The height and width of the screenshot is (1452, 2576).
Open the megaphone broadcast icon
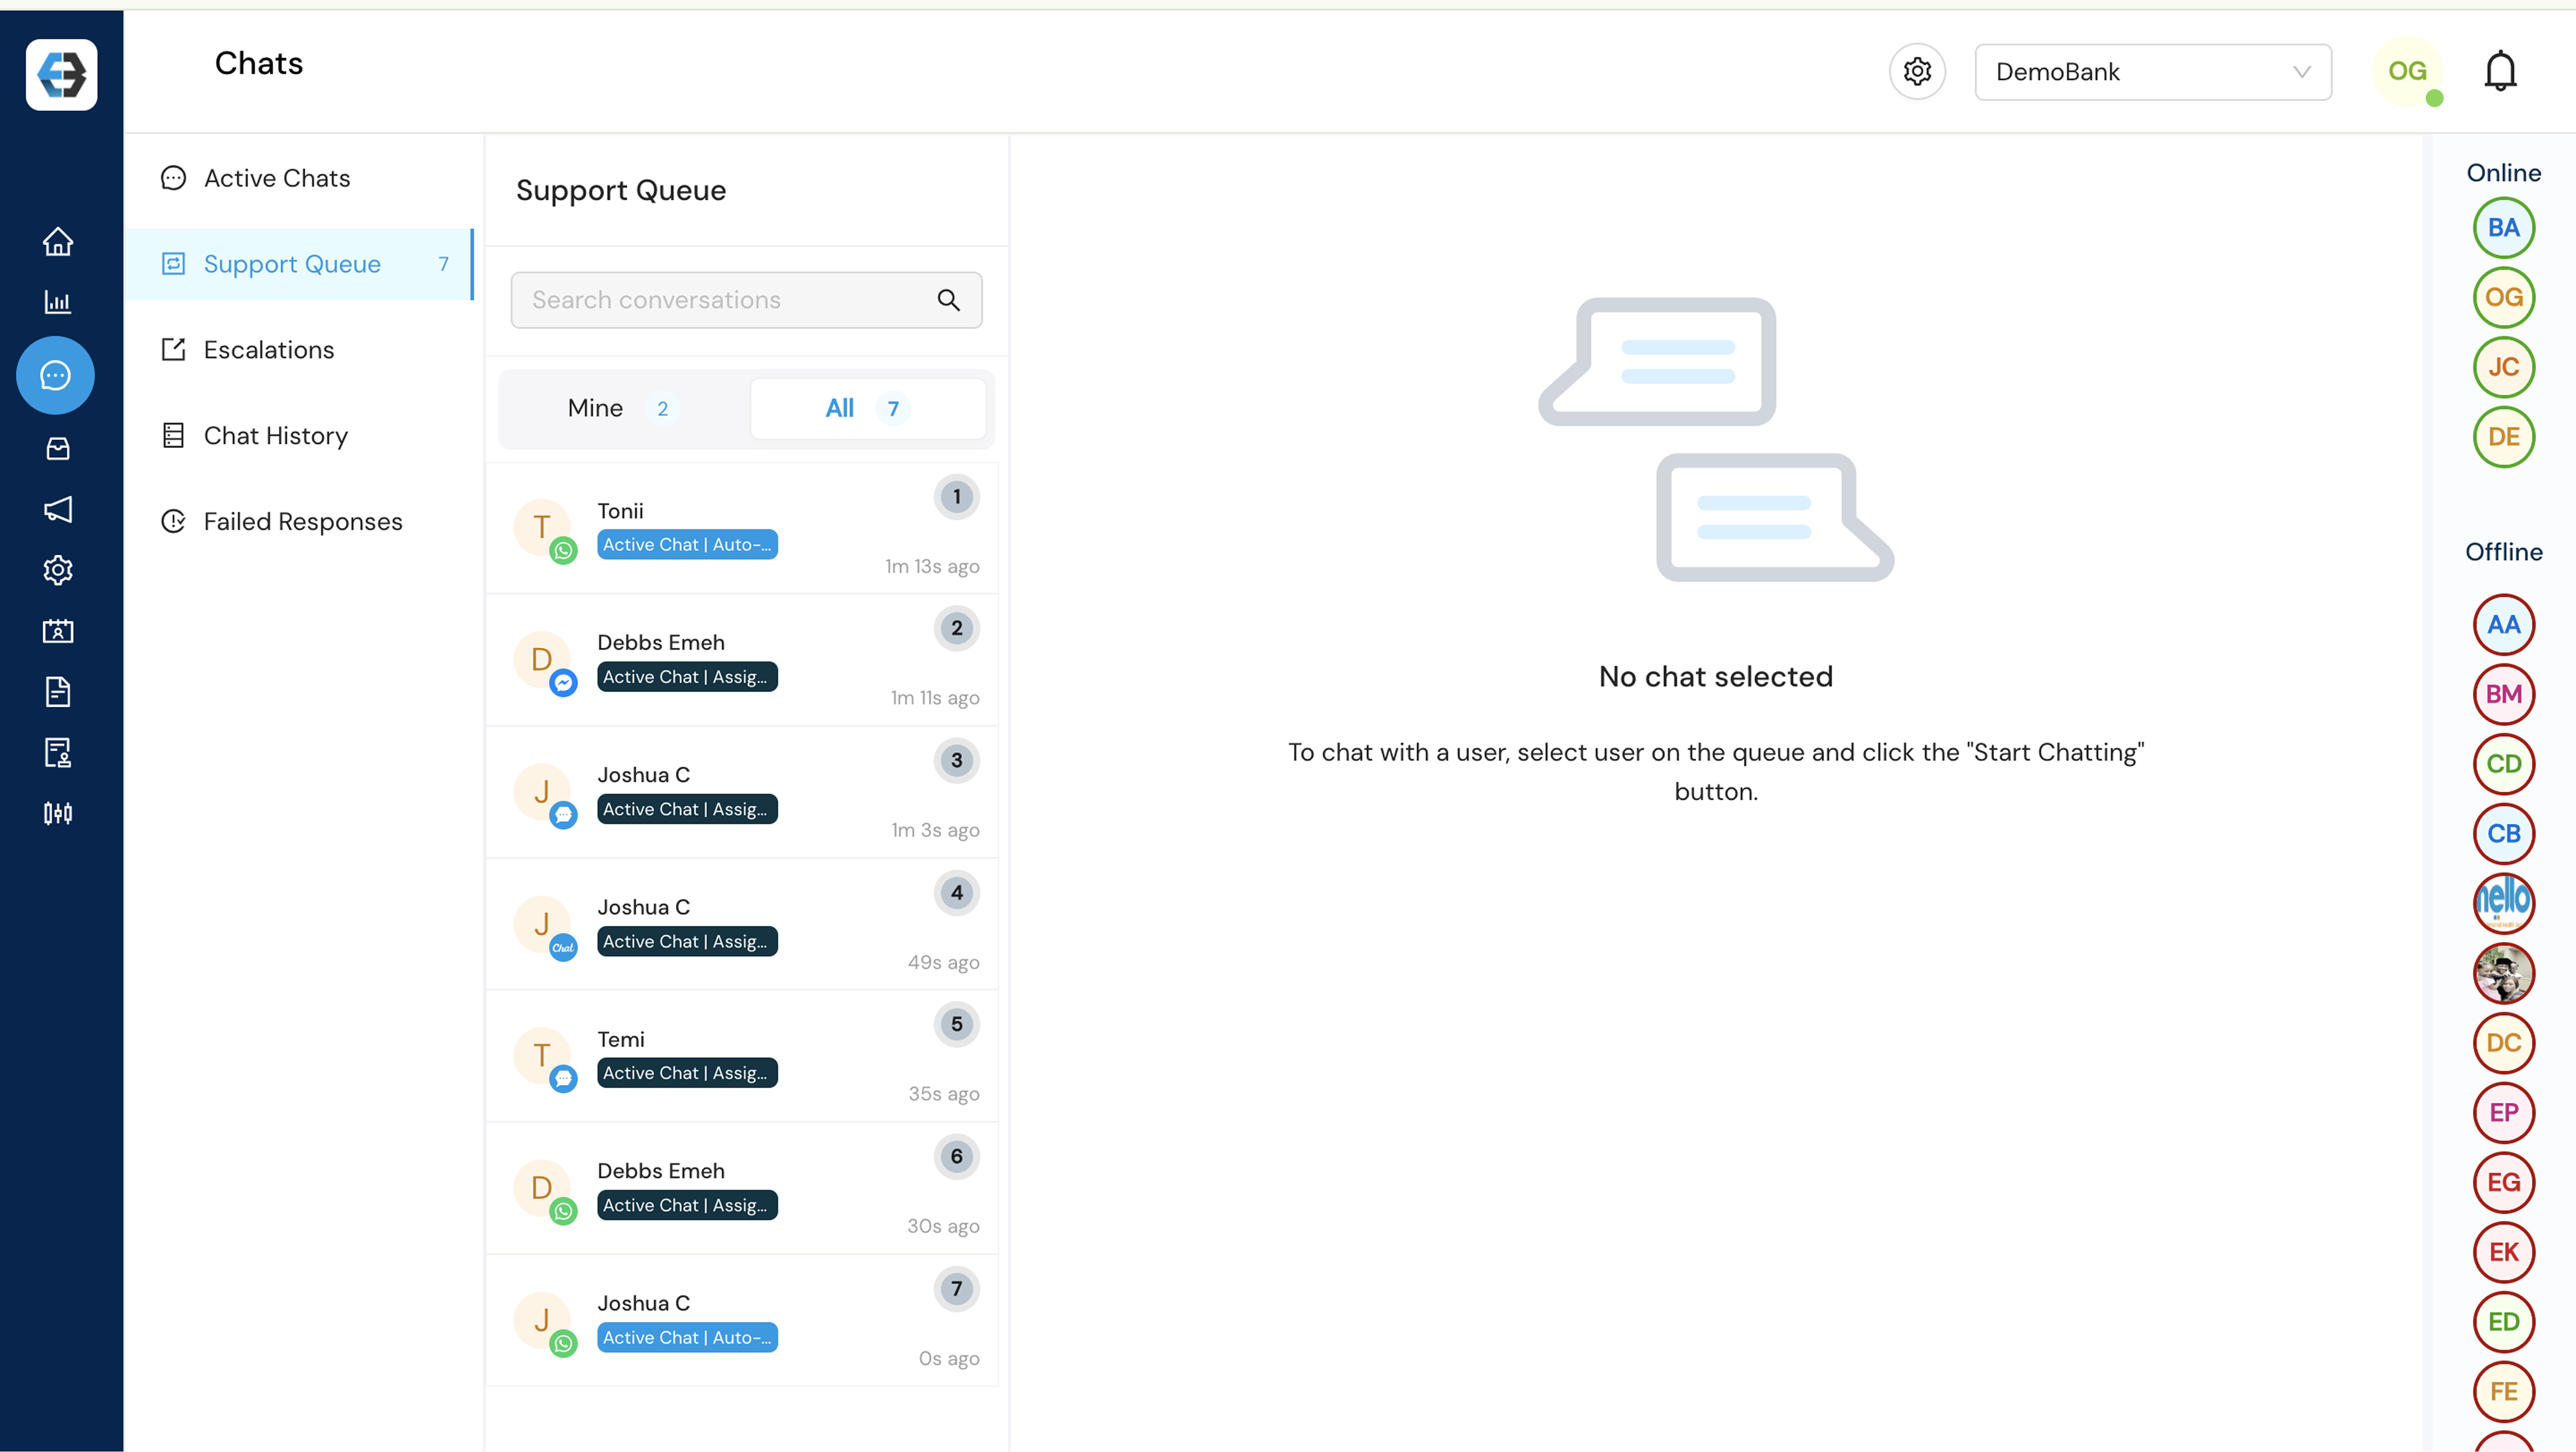pyautogui.click(x=58, y=510)
